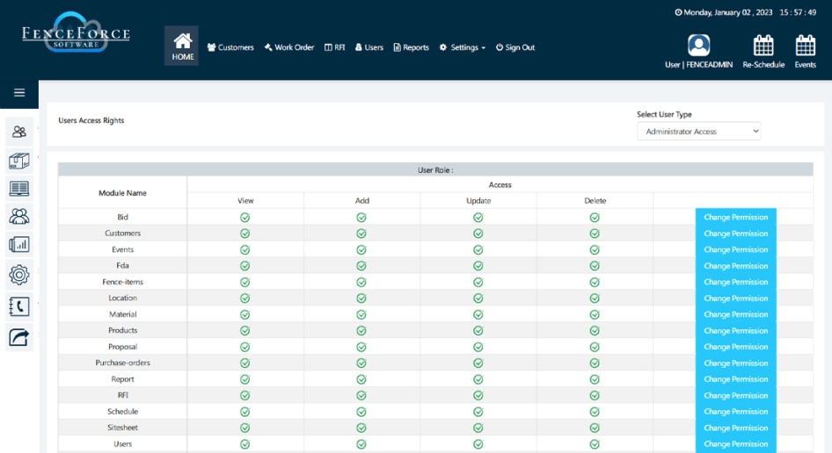832x453 pixels.
Task: Click the bar chart reports sidebar icon
Action: [19, 245]
